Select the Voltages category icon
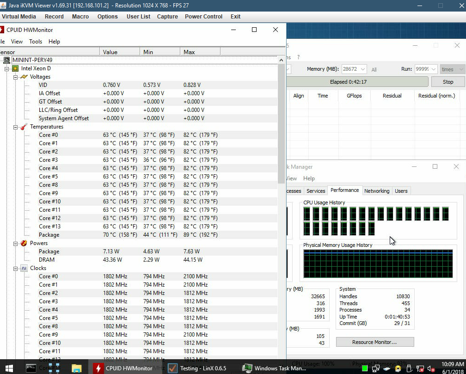The height and width of the screenshot is (374, 466). tap(24, 77)
